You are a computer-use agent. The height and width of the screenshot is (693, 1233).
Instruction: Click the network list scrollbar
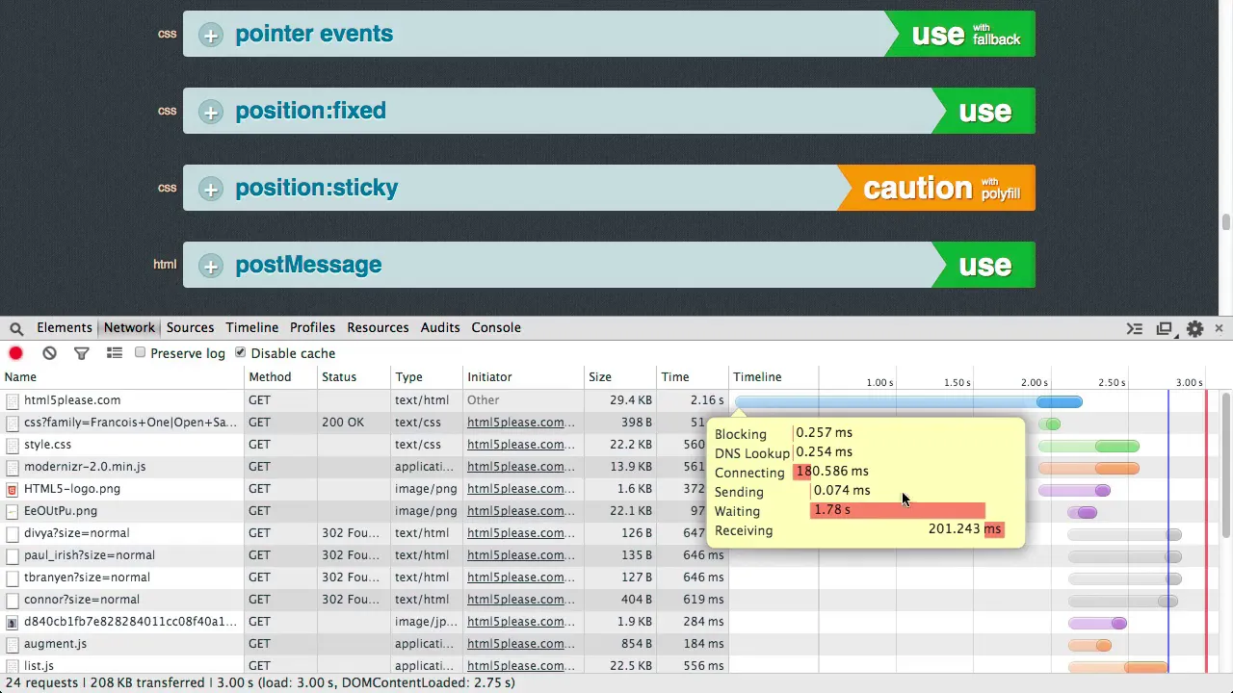[1226, 466]
